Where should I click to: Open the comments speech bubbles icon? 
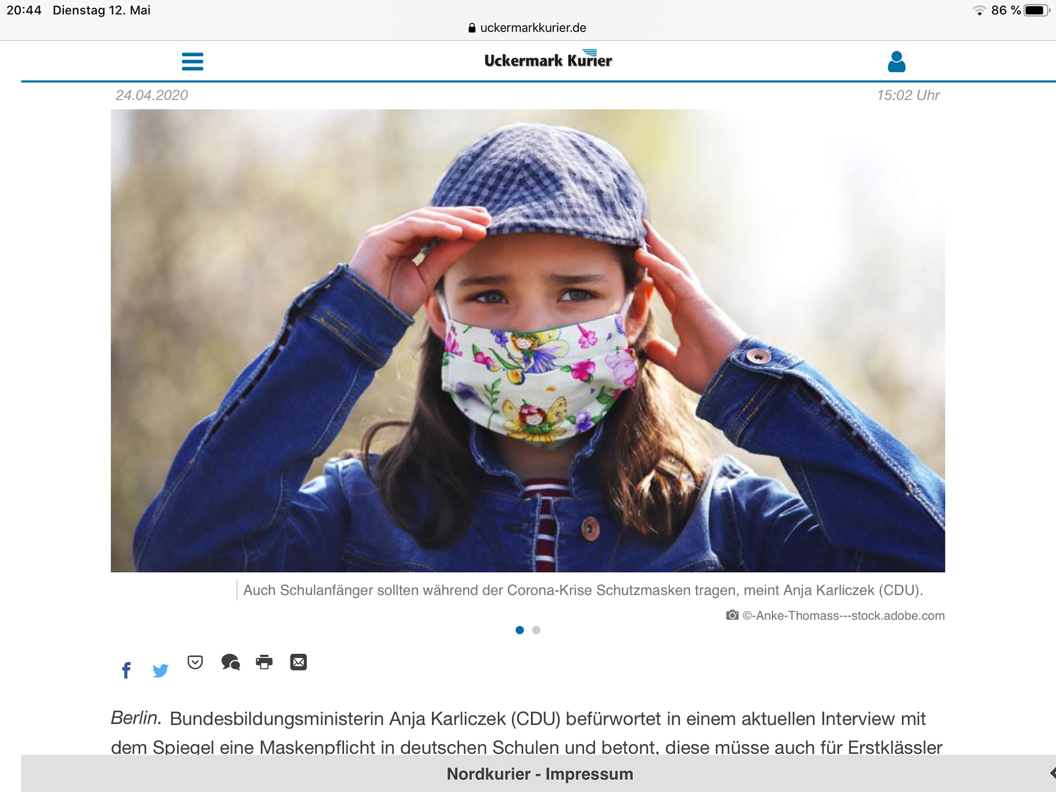(x=230, y=662)
